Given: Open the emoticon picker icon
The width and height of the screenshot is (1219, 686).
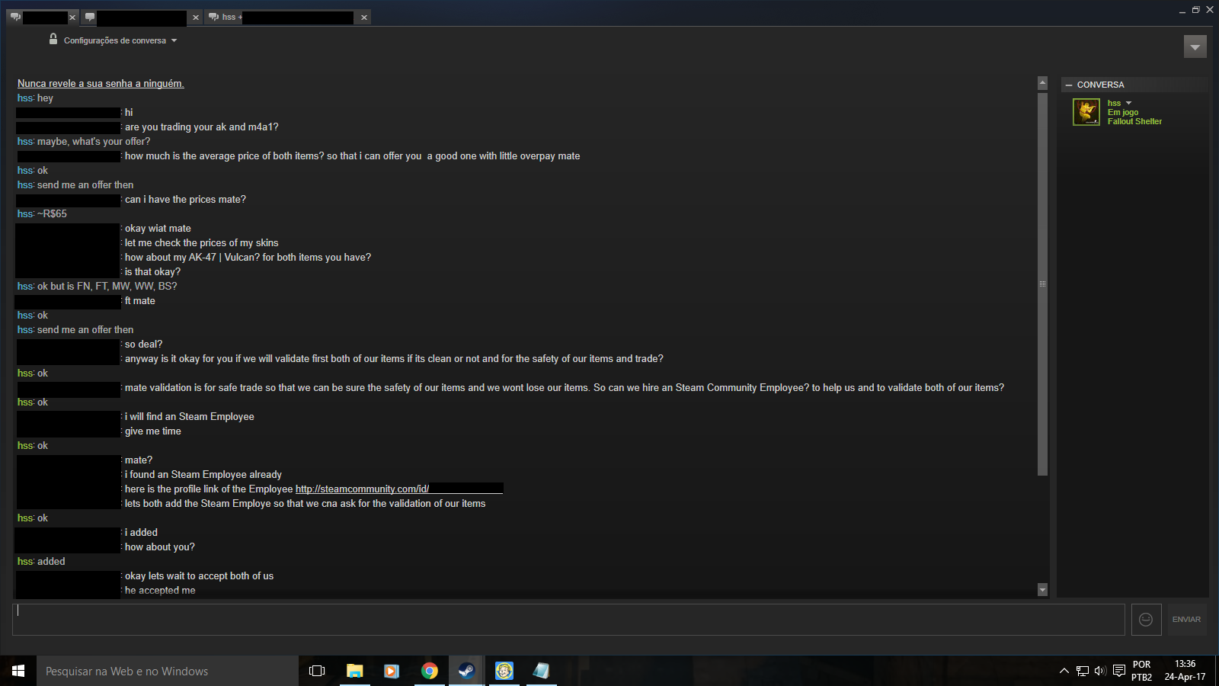Looking at the screenshot, I should (x=1146, y=620).
